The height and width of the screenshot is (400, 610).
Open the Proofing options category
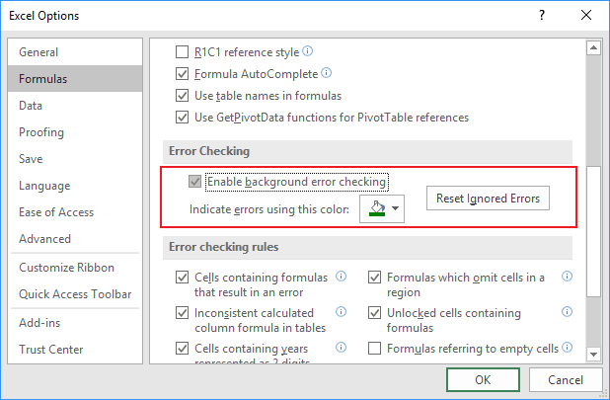(x=41, y=132)
